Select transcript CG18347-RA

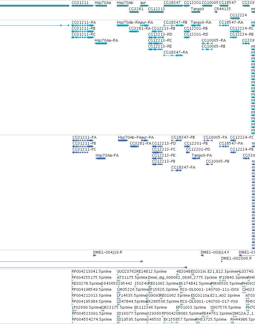coord(176,52)
